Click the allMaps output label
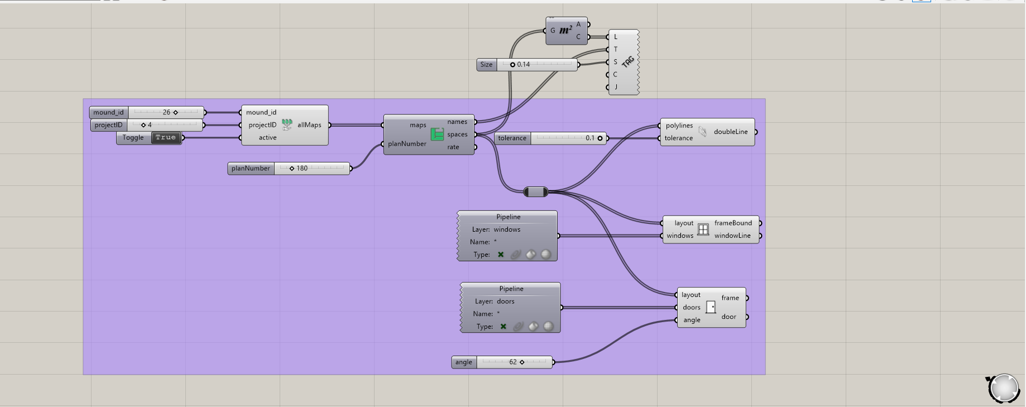This screenshot has height=407, width=1026. point(309,125)
